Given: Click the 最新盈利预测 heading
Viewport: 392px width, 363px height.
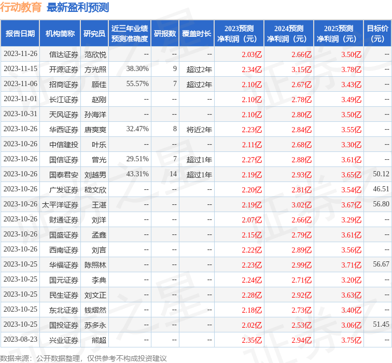Looking at the screenshot, I should point(78,7).
